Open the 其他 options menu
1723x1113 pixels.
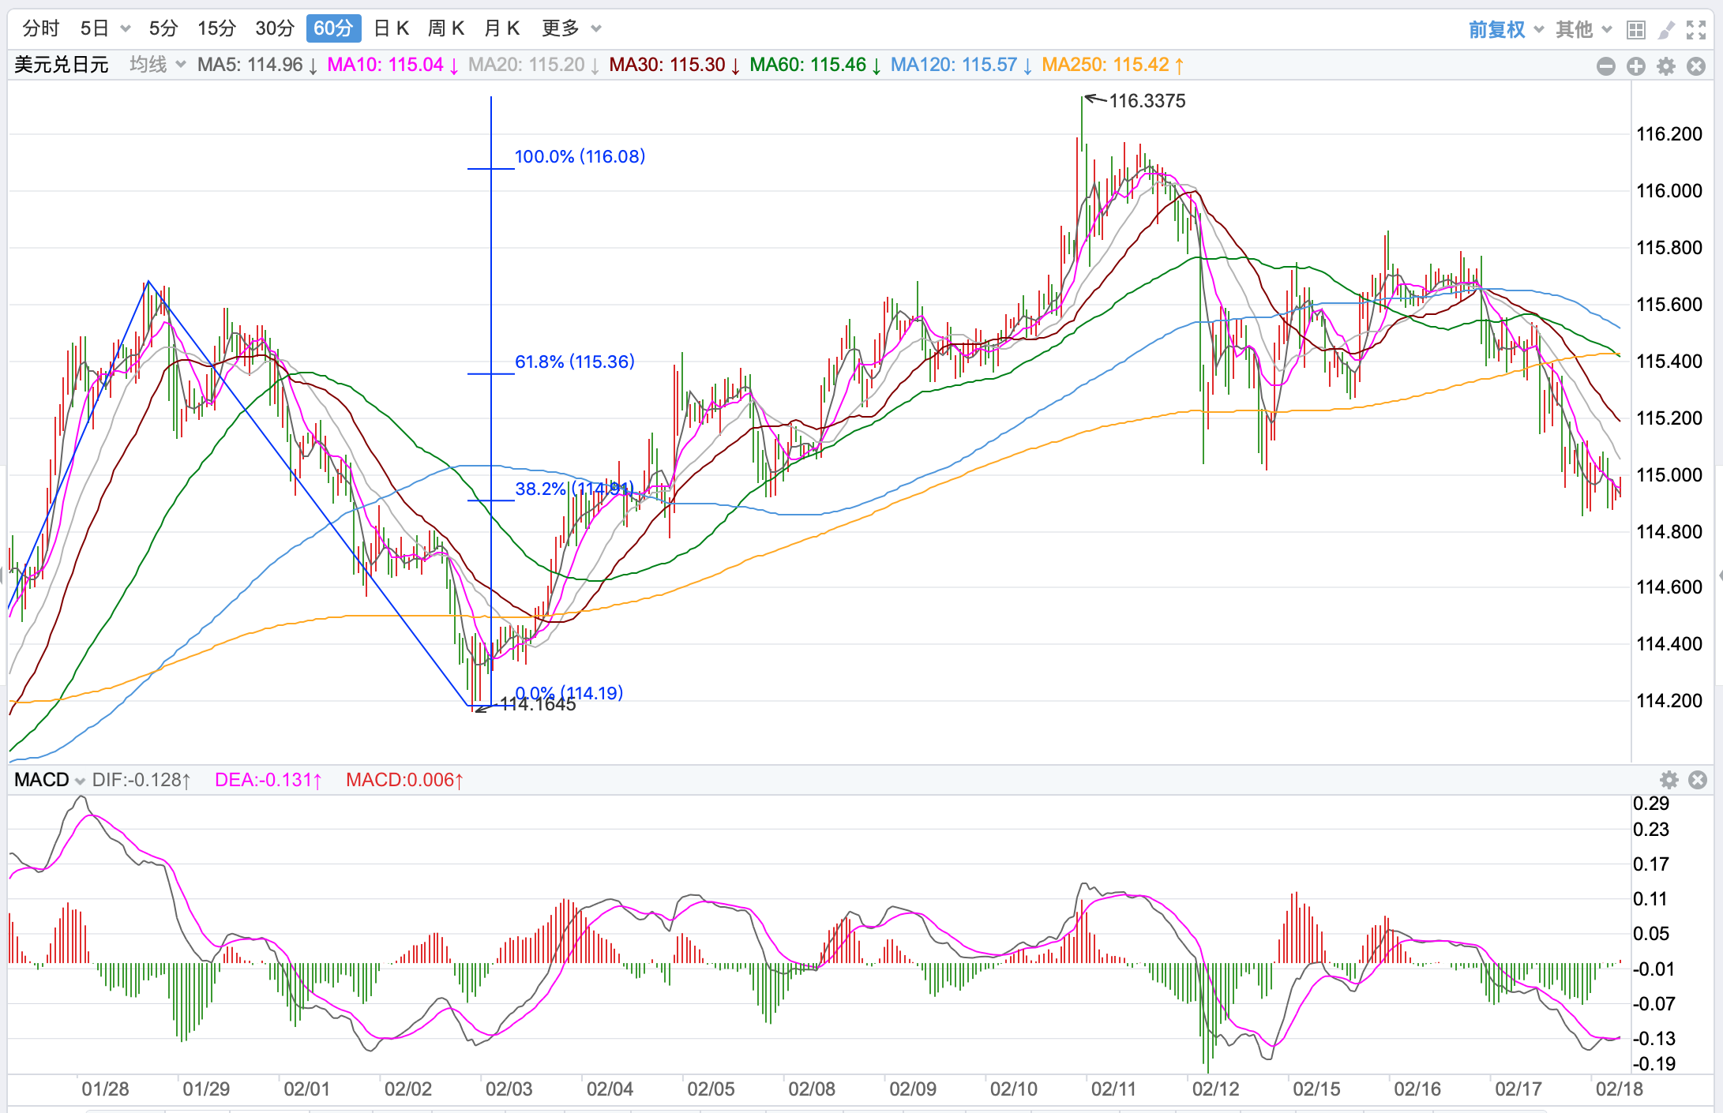click(x=1582, y=30)
